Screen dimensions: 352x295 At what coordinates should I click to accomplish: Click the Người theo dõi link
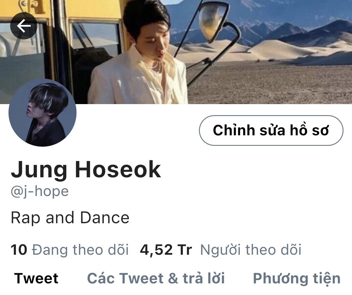(251, 250)
